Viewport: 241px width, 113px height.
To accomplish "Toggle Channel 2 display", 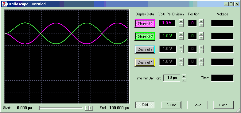I will pos(145,37).
